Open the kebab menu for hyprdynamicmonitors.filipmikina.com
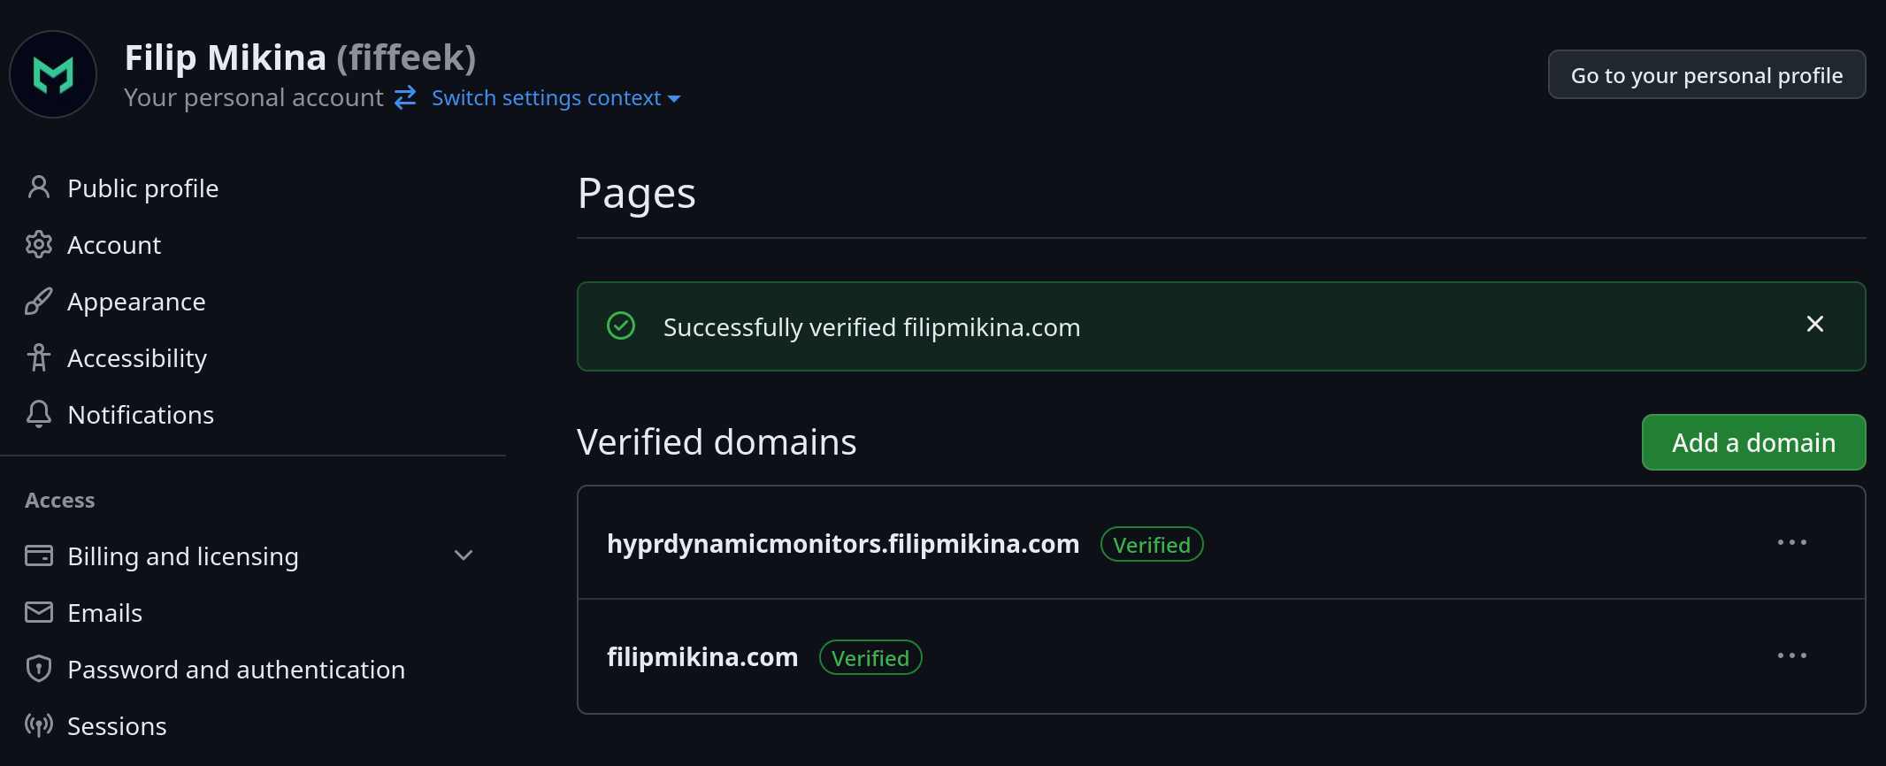This screenshot has height=766, width=1886. tap(1792, 543)
